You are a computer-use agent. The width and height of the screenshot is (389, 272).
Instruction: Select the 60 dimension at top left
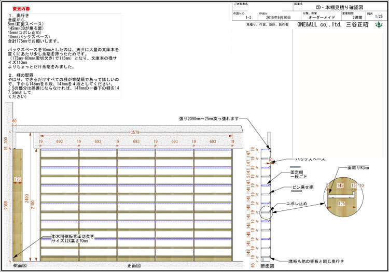click(x=15, y=121)
